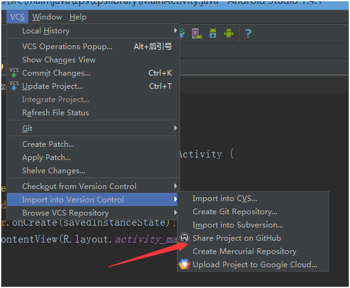Open Browse VCS Repository
Viewport: 350px width, 288px height.
93,213
